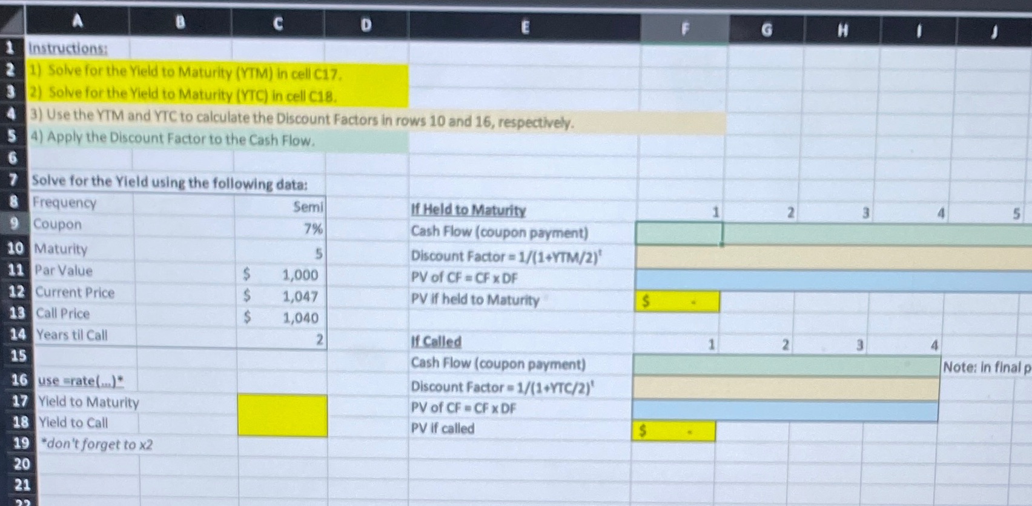The image size is (1032, 506).
Task: Click the yellow PV if called result cell
Action: pos(673,431)
